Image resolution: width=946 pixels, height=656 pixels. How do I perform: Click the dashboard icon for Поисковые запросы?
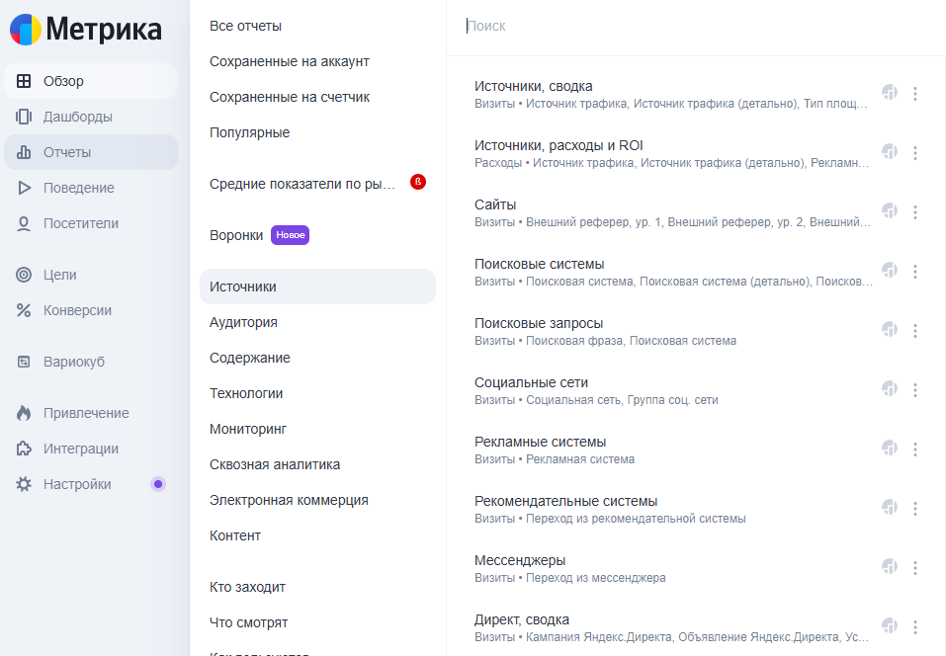pos(890,329)
